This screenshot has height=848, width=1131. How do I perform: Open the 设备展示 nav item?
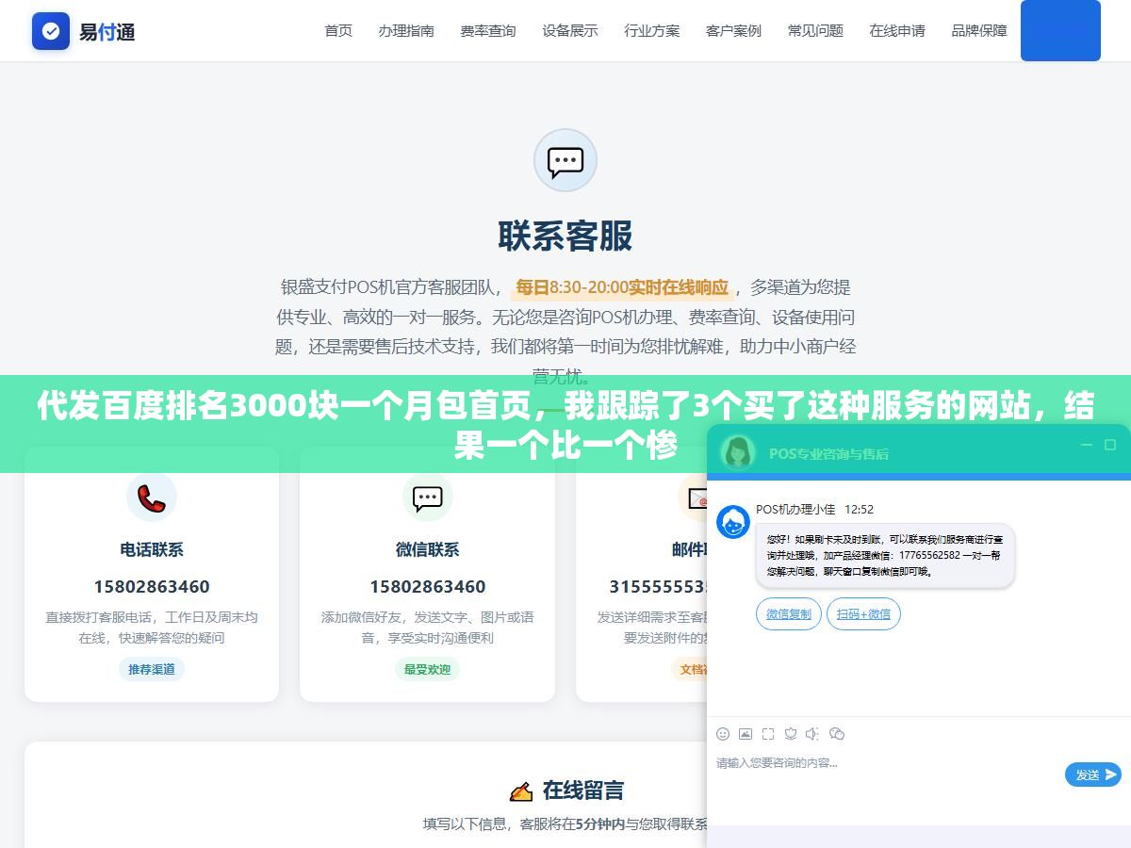point(570,31)
